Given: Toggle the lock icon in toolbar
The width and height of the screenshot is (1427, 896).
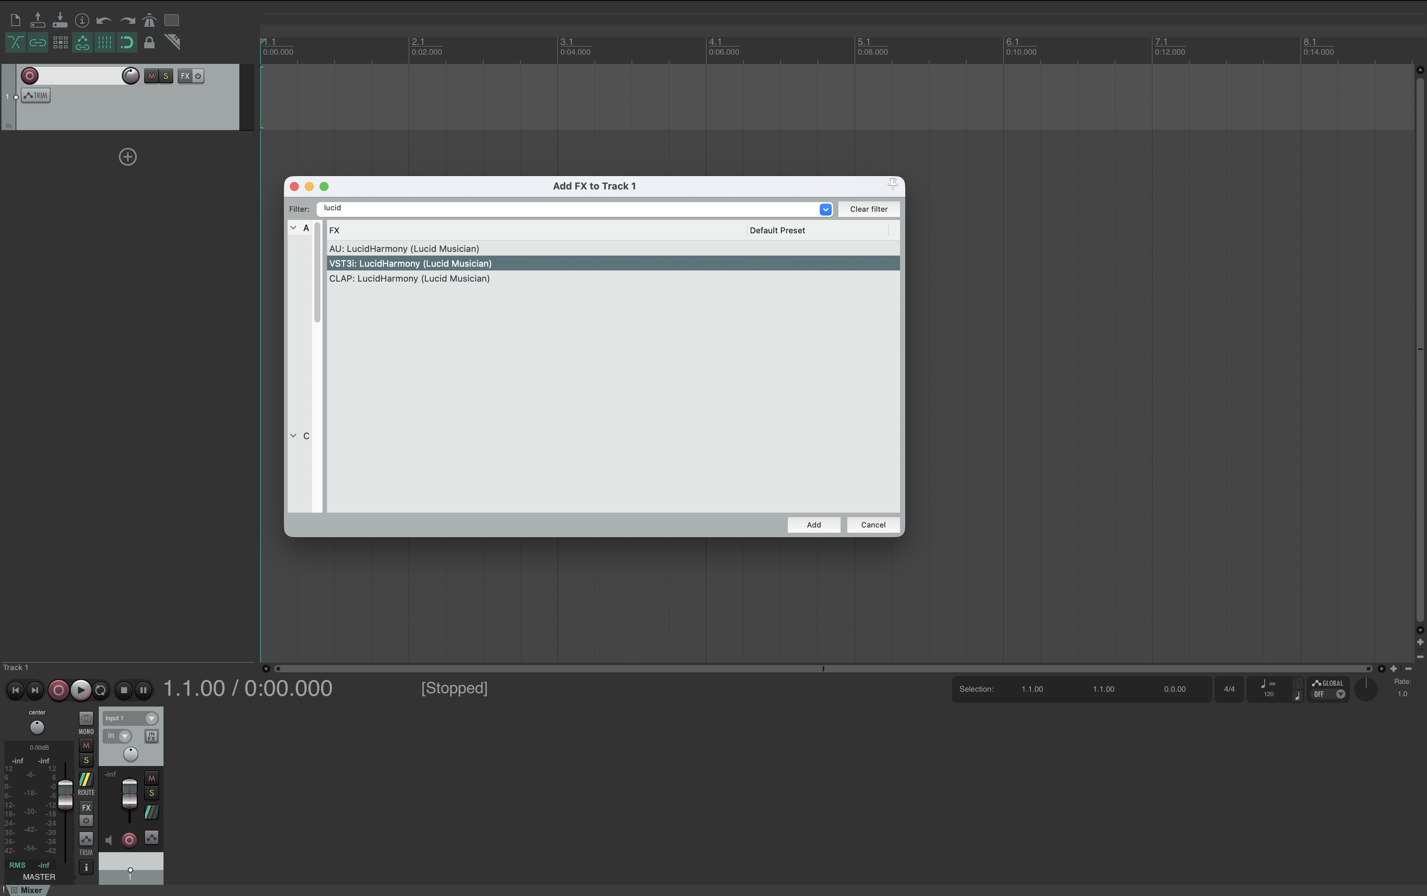Looking at the screenshot, I should click(149, 43).
